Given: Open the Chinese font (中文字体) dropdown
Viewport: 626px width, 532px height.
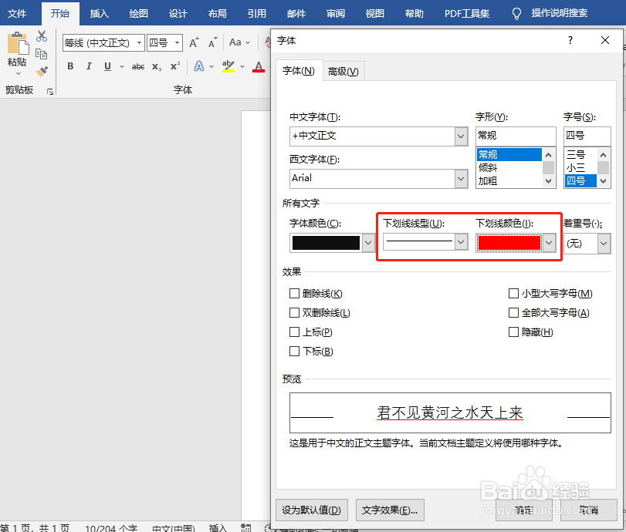Looking at the screenshot, I should point(461,136).
